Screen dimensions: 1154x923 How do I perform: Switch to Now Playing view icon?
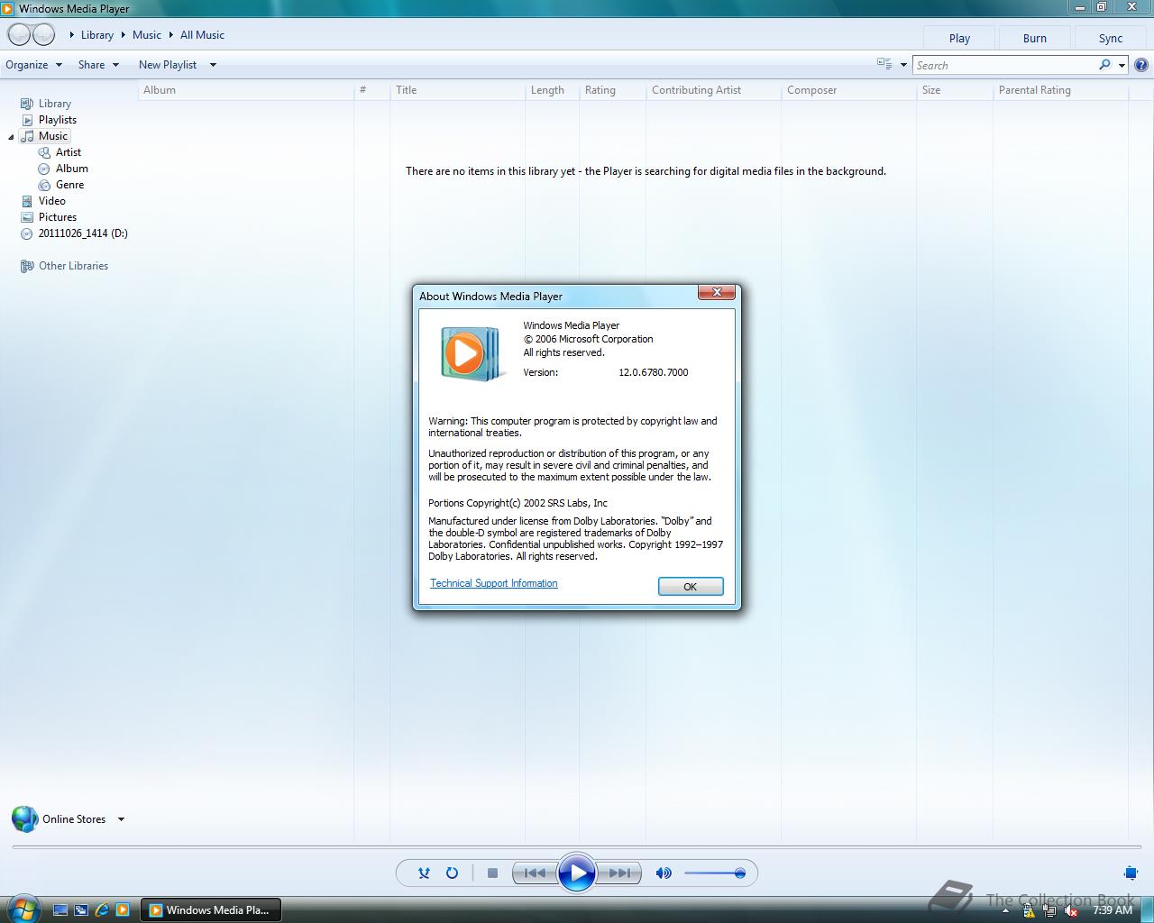click(x=1131, y=873)
